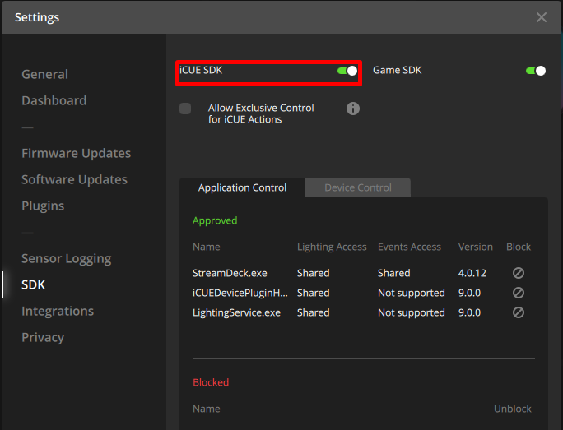Image resolution: width=563 pixels, height=430 pixels.
Task: Open info icon for Exclusive Control
Action: point(353,109)
